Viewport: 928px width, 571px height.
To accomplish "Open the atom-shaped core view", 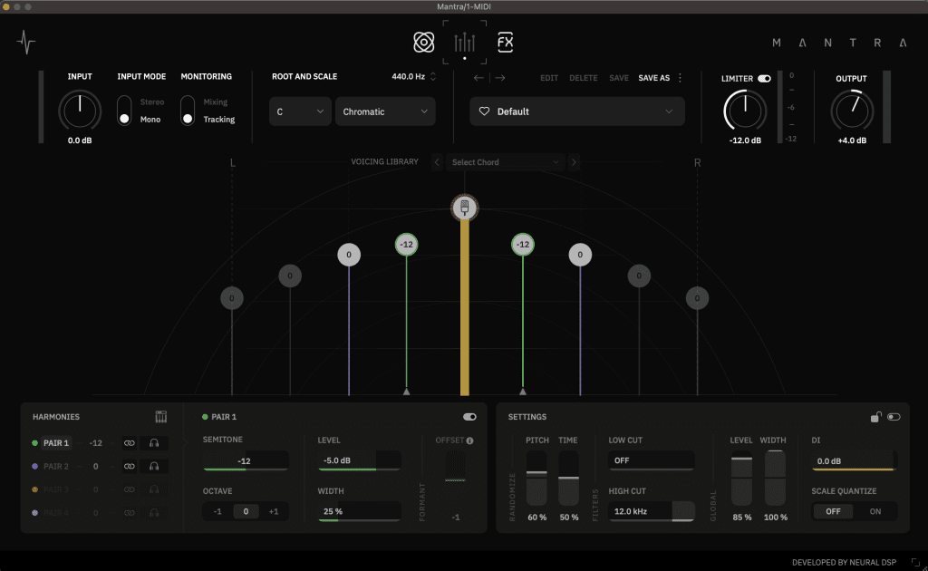I will (x=422, y=41).
